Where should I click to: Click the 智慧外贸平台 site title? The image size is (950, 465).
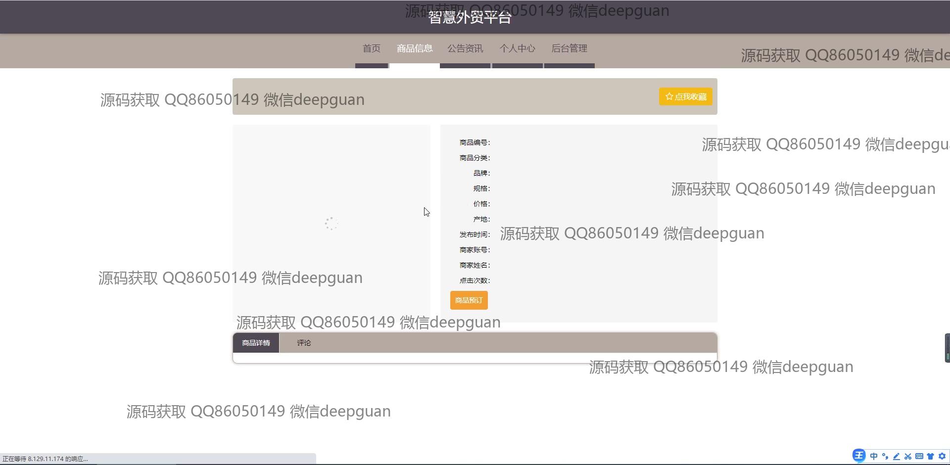tap(470, 18)
